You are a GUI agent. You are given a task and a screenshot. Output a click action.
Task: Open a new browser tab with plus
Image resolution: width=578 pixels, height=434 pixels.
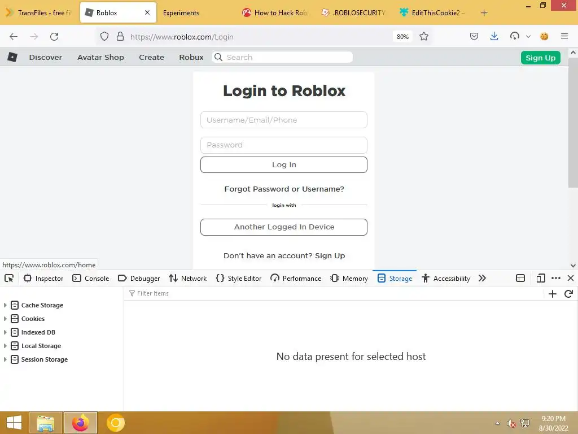point(484,13)
